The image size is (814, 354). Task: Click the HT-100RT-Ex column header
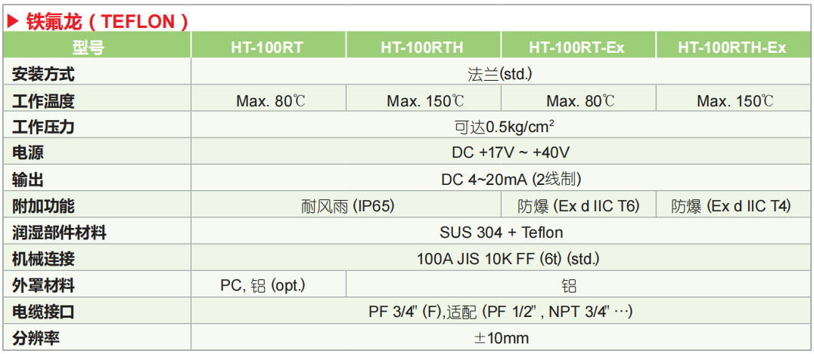578,45
